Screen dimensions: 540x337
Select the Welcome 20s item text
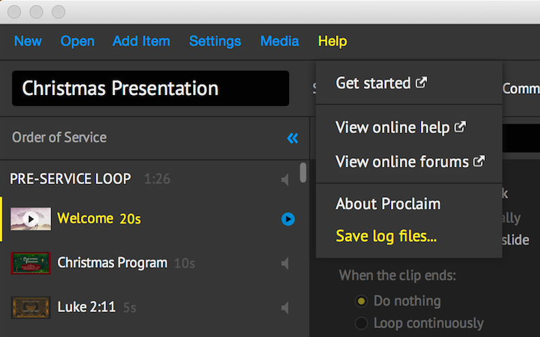[99, 219]
